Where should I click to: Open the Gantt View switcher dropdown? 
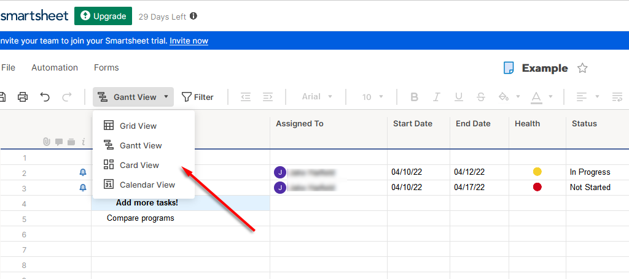pyautogui.click(x=133, y=97)
